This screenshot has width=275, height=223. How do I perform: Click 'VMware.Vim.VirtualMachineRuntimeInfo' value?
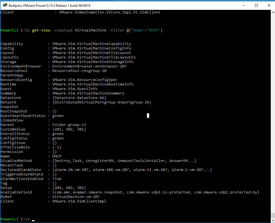pos(93,84)
